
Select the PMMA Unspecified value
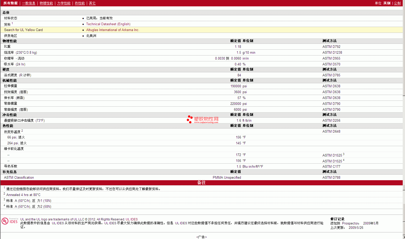[x=227, y=177]
